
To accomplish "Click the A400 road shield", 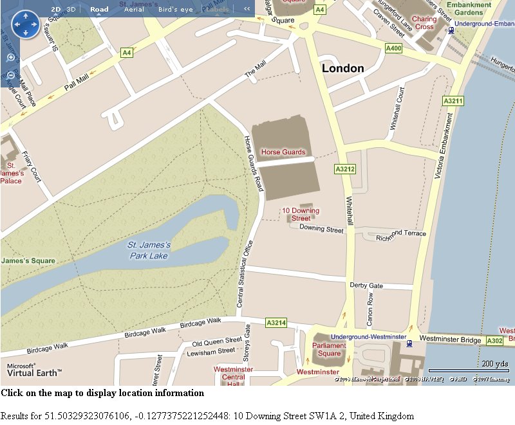I will click(393, 48).
